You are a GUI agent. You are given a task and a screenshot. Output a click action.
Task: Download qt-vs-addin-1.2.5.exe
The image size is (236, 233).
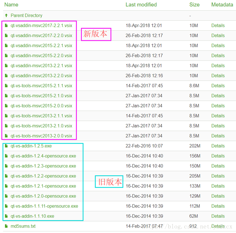(x=31, y=146)
